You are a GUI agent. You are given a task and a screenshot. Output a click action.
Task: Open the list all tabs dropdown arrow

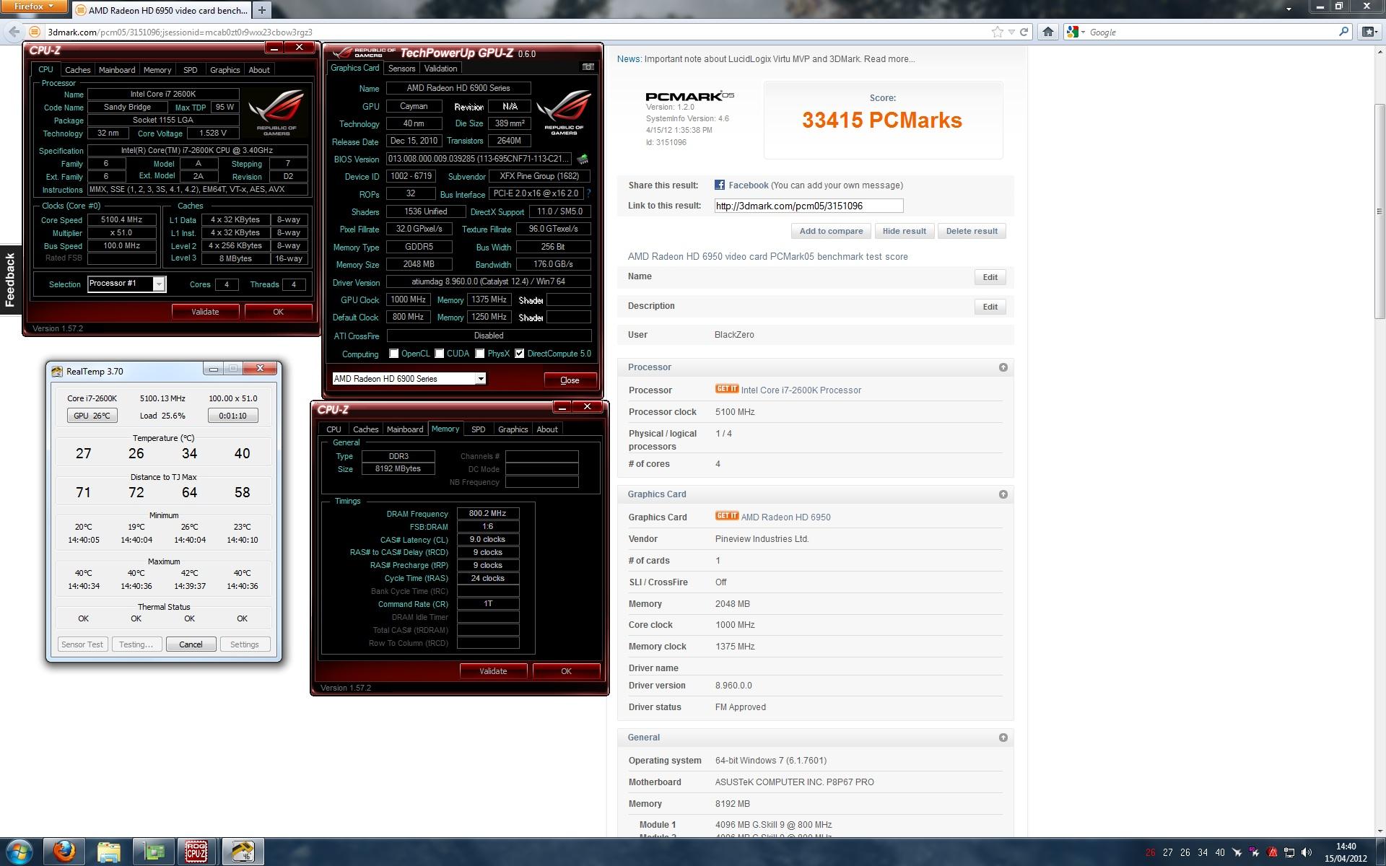coord(1289,9)
